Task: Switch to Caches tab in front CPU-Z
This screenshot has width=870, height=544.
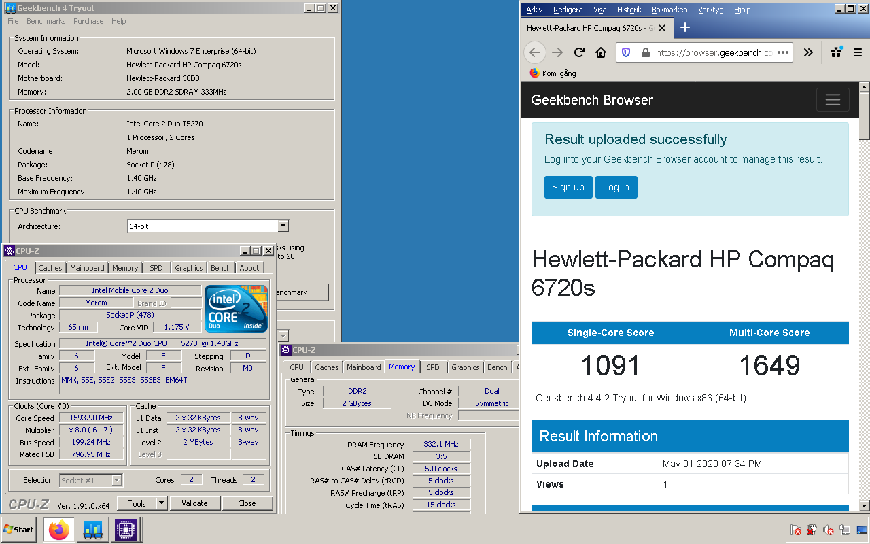Action: (x=50, y=268)
